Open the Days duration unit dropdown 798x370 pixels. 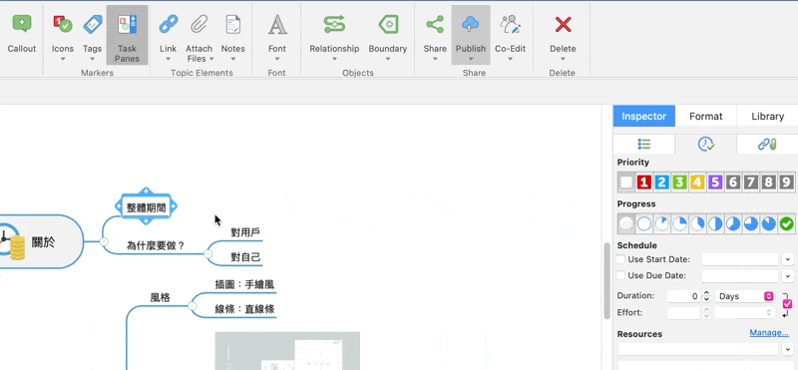point(745,296)
